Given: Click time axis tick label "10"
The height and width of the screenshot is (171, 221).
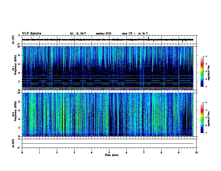Looking at the screenshot, I should [196, 153].
